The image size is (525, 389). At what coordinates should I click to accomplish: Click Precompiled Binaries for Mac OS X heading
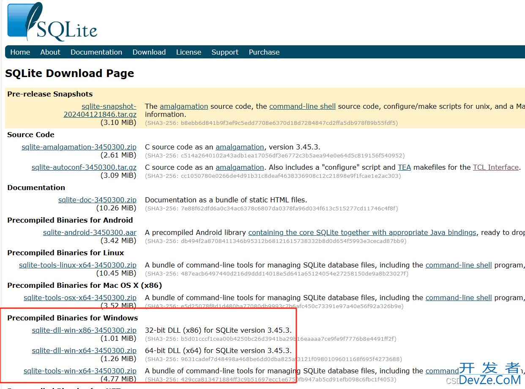[x=85, y=285]
